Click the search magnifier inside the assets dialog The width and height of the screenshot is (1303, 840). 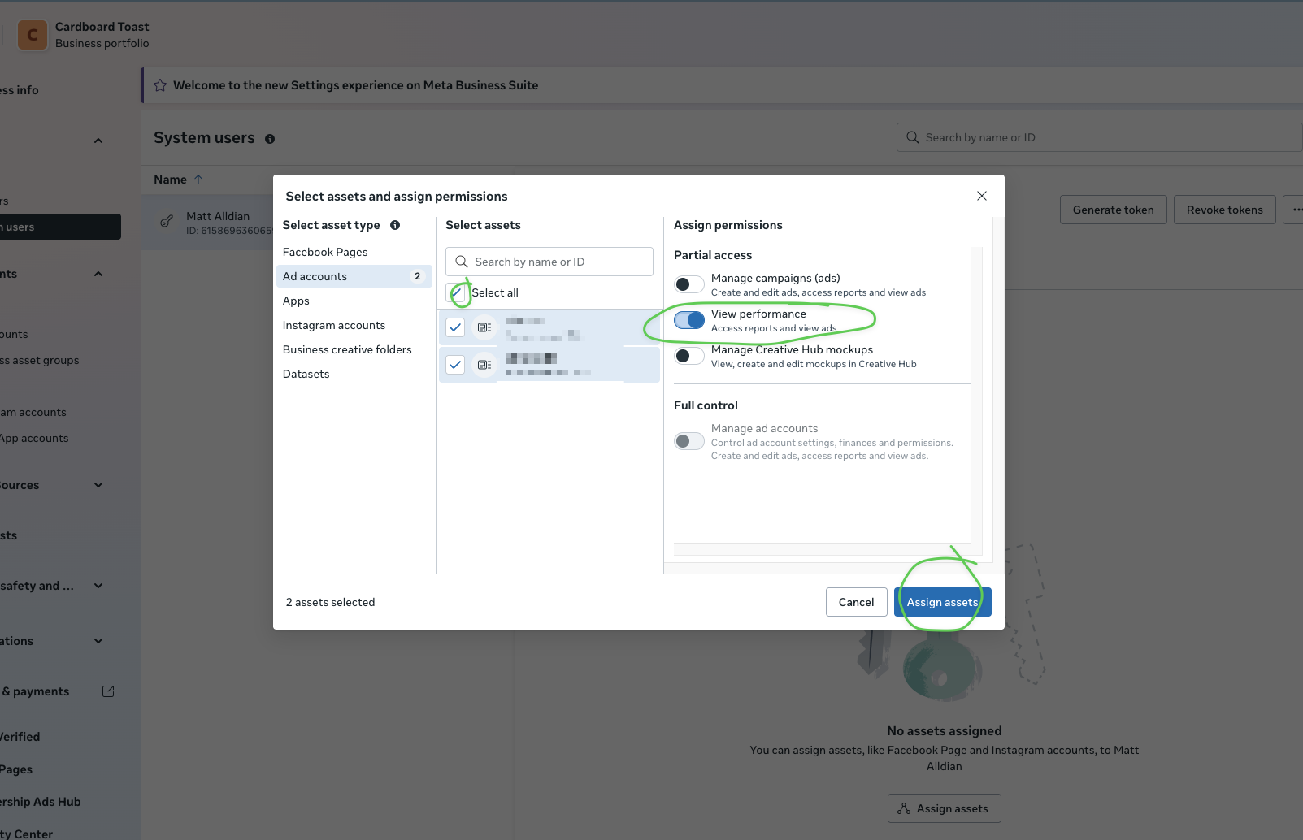(x=461, y=262)
